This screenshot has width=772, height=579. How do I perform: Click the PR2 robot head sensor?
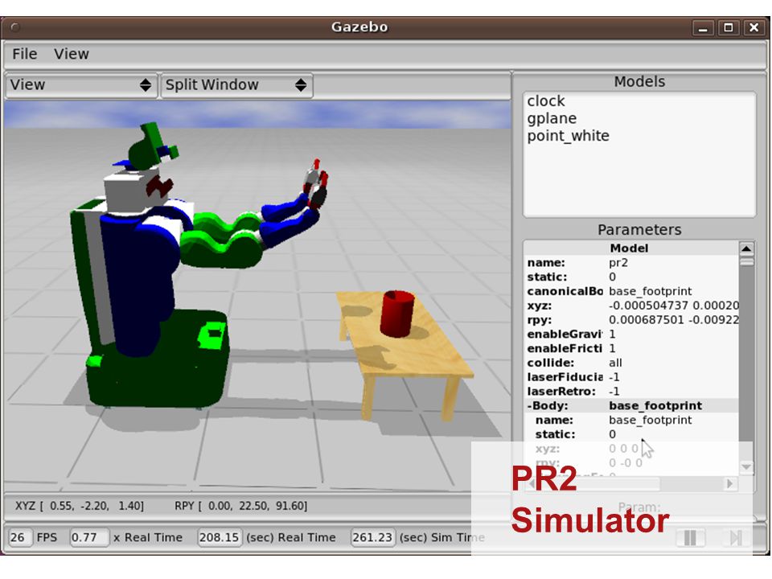pyautogui.click(x=151, y=146)
